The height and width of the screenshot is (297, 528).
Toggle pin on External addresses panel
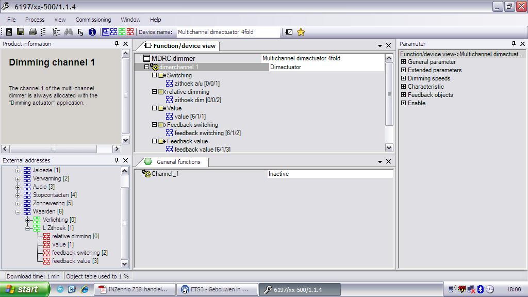point(117,160)
